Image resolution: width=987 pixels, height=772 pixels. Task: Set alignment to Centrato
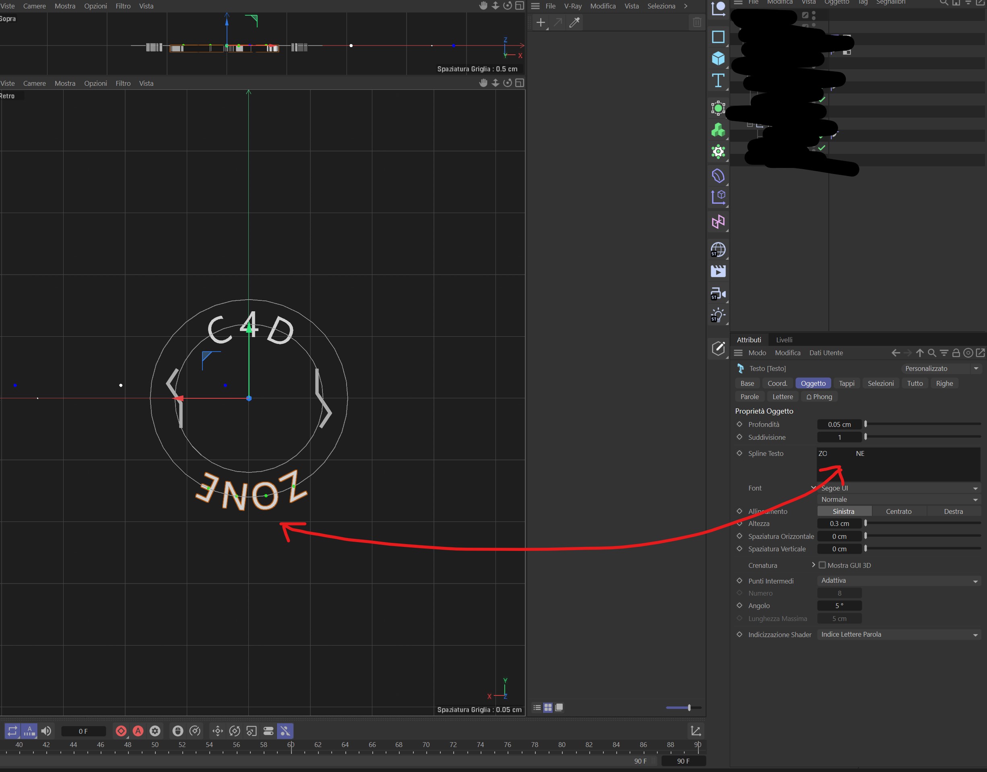pyautogui.click(x=898, y=511)
